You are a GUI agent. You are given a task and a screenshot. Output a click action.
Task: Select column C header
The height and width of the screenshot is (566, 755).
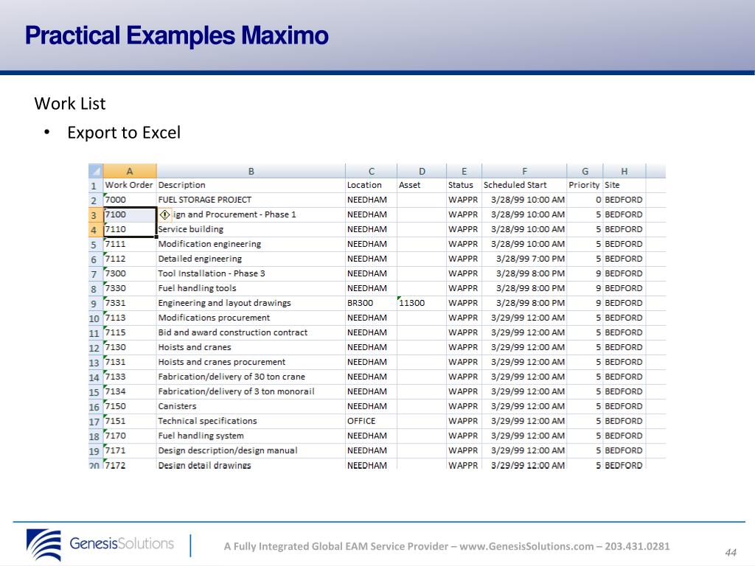pyautogui.click(x=372, y=171)
